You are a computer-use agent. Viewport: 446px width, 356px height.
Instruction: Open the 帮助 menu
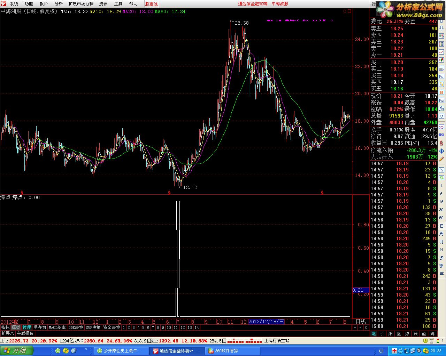133,4
